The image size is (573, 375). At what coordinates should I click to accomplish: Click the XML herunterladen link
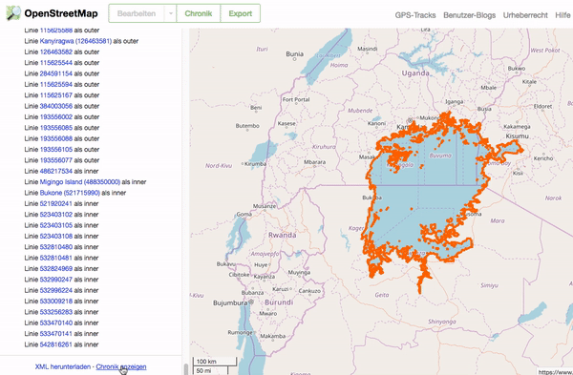[x=63, y=366]
